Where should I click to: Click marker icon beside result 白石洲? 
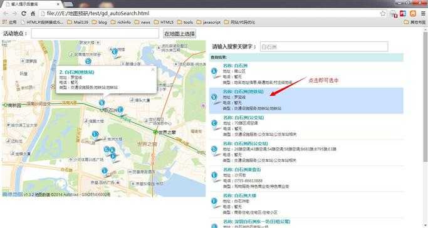214,72
